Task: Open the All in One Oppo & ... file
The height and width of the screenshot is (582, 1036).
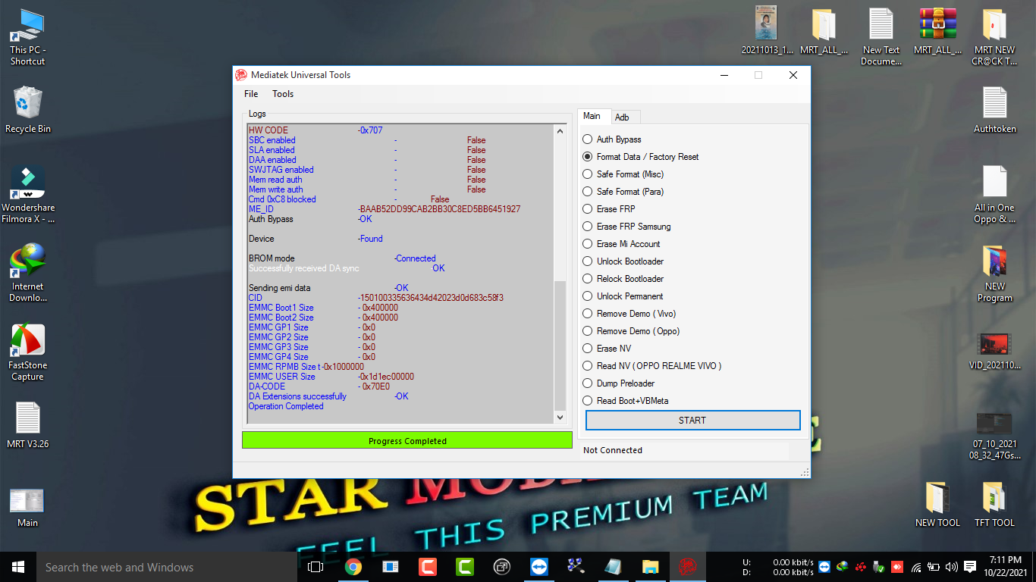Action: (994, 195)
